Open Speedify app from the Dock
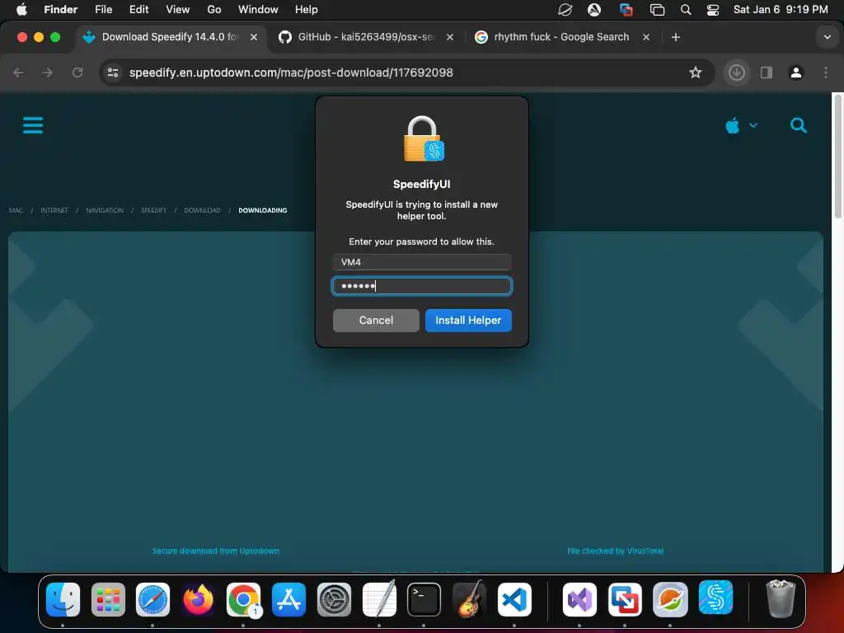 click(x=715, y=598)
